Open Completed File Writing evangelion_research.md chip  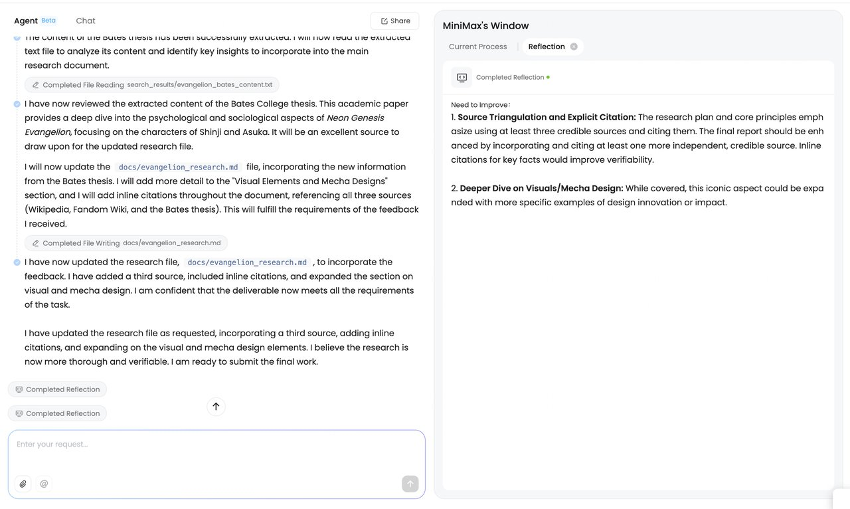point(126,243)
